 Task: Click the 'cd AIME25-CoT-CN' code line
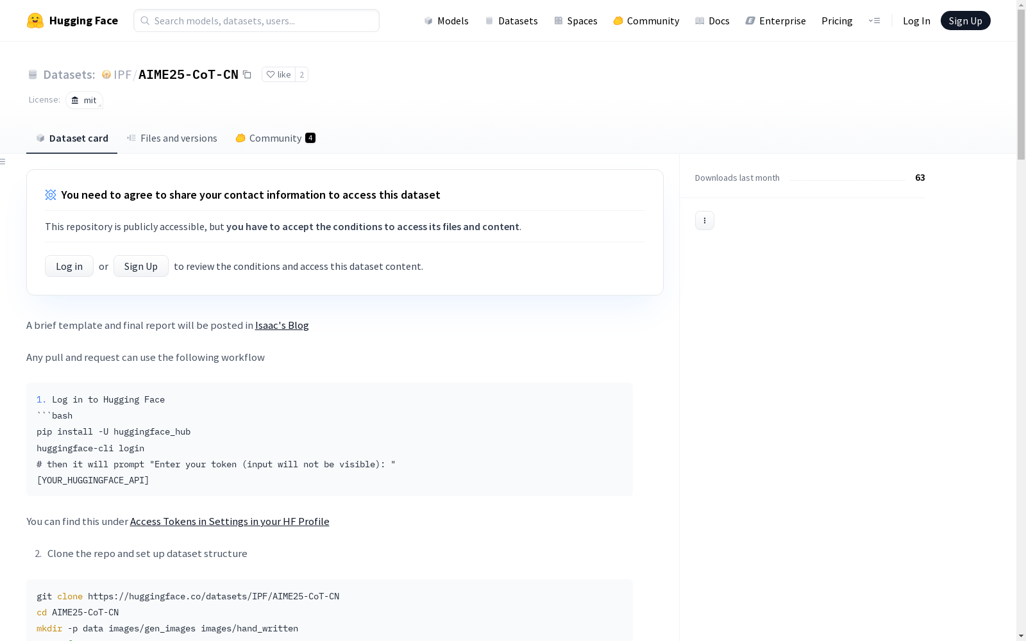click(x=78, y=613)
